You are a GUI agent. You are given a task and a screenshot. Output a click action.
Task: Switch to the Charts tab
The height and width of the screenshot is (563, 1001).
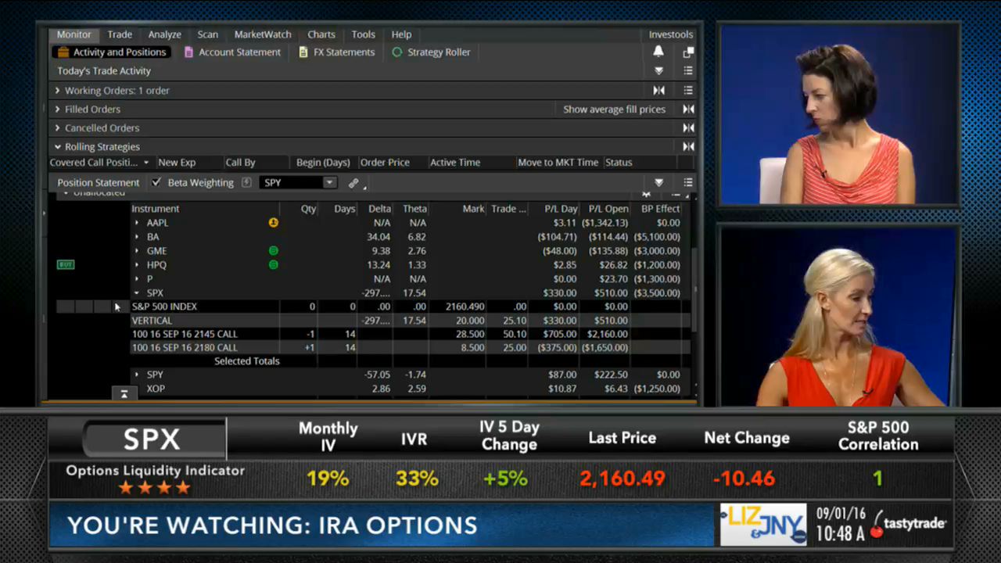(x=321, y=34)
